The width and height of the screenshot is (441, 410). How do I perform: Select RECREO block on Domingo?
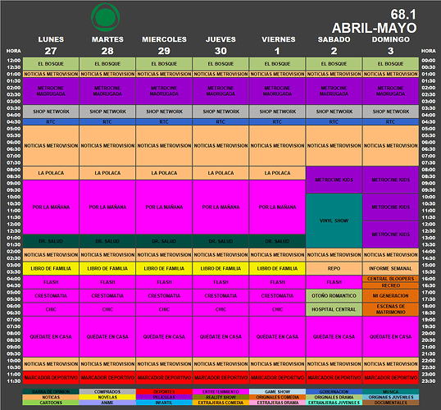click(x=391, y=285)
